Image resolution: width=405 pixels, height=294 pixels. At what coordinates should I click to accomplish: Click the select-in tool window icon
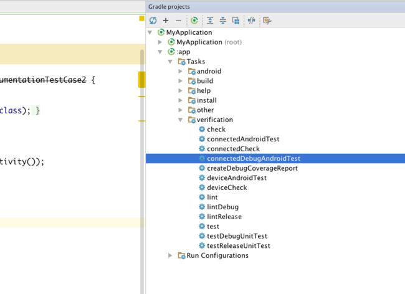coord(236,21)
